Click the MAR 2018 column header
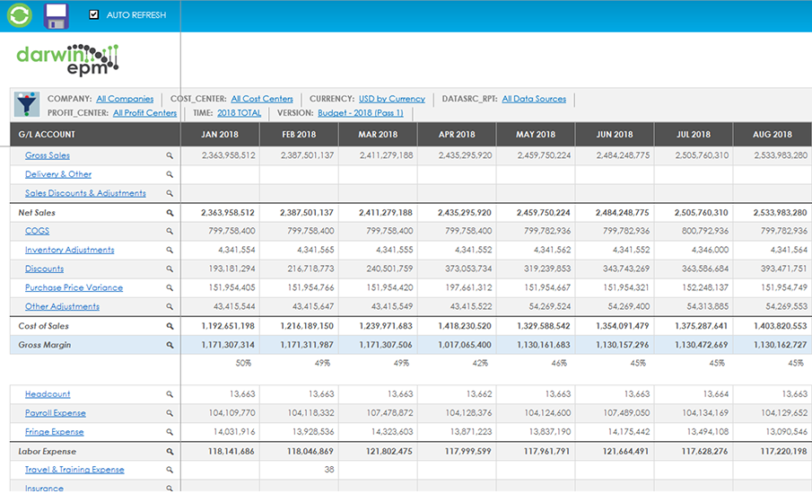Viewport: 812px width, 494px height. [x=378, y=134]
